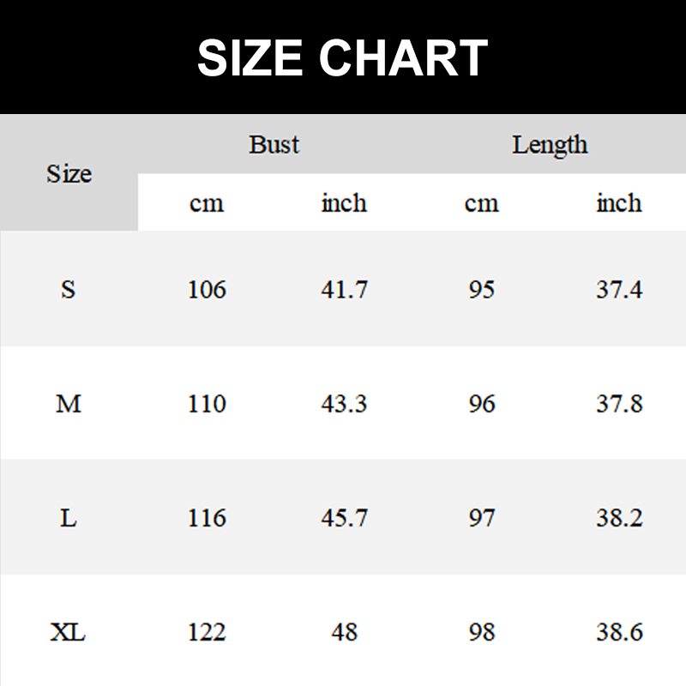The height and width of the screenshot is (686, 686).
Task: Select the 96 length cm value
Action: point(482,404)
